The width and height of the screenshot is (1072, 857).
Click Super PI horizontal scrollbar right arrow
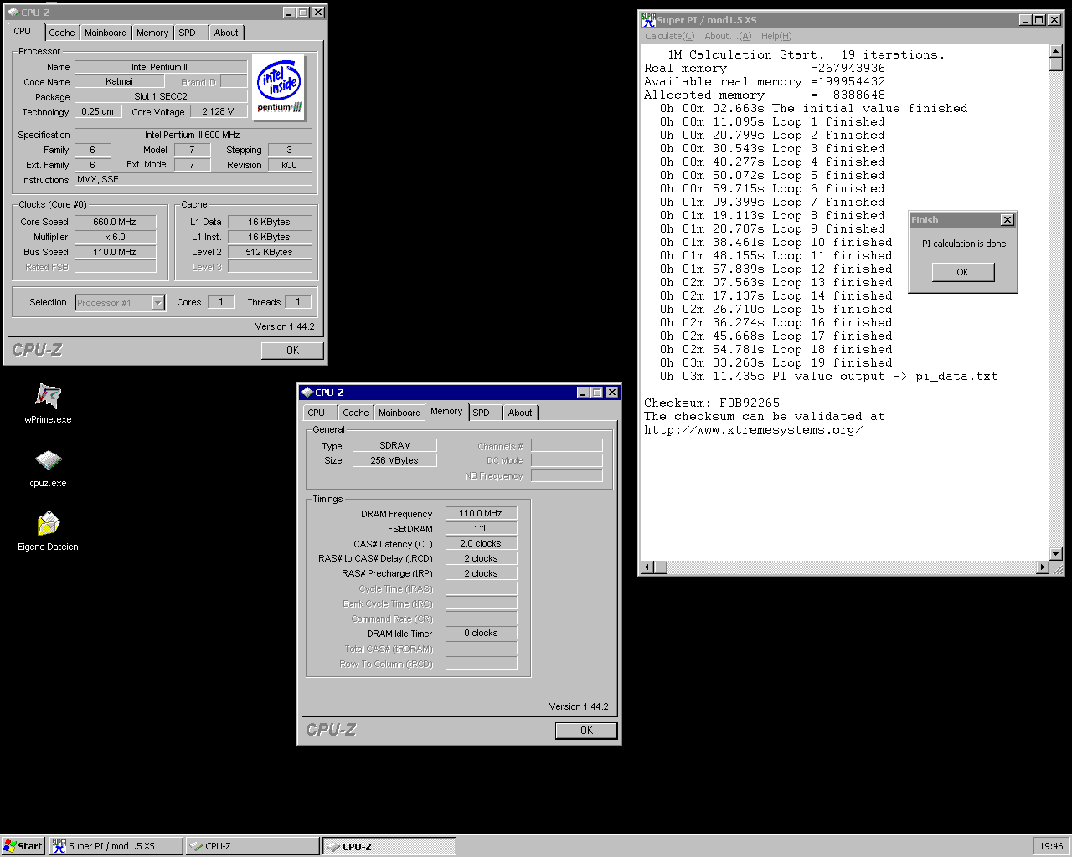point(1043,567)
